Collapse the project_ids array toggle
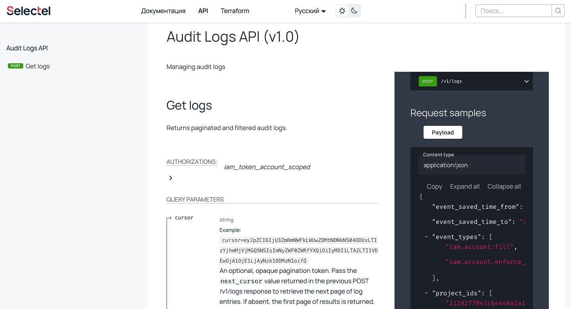The image size is (571, 309). click(x=426, y=293)
